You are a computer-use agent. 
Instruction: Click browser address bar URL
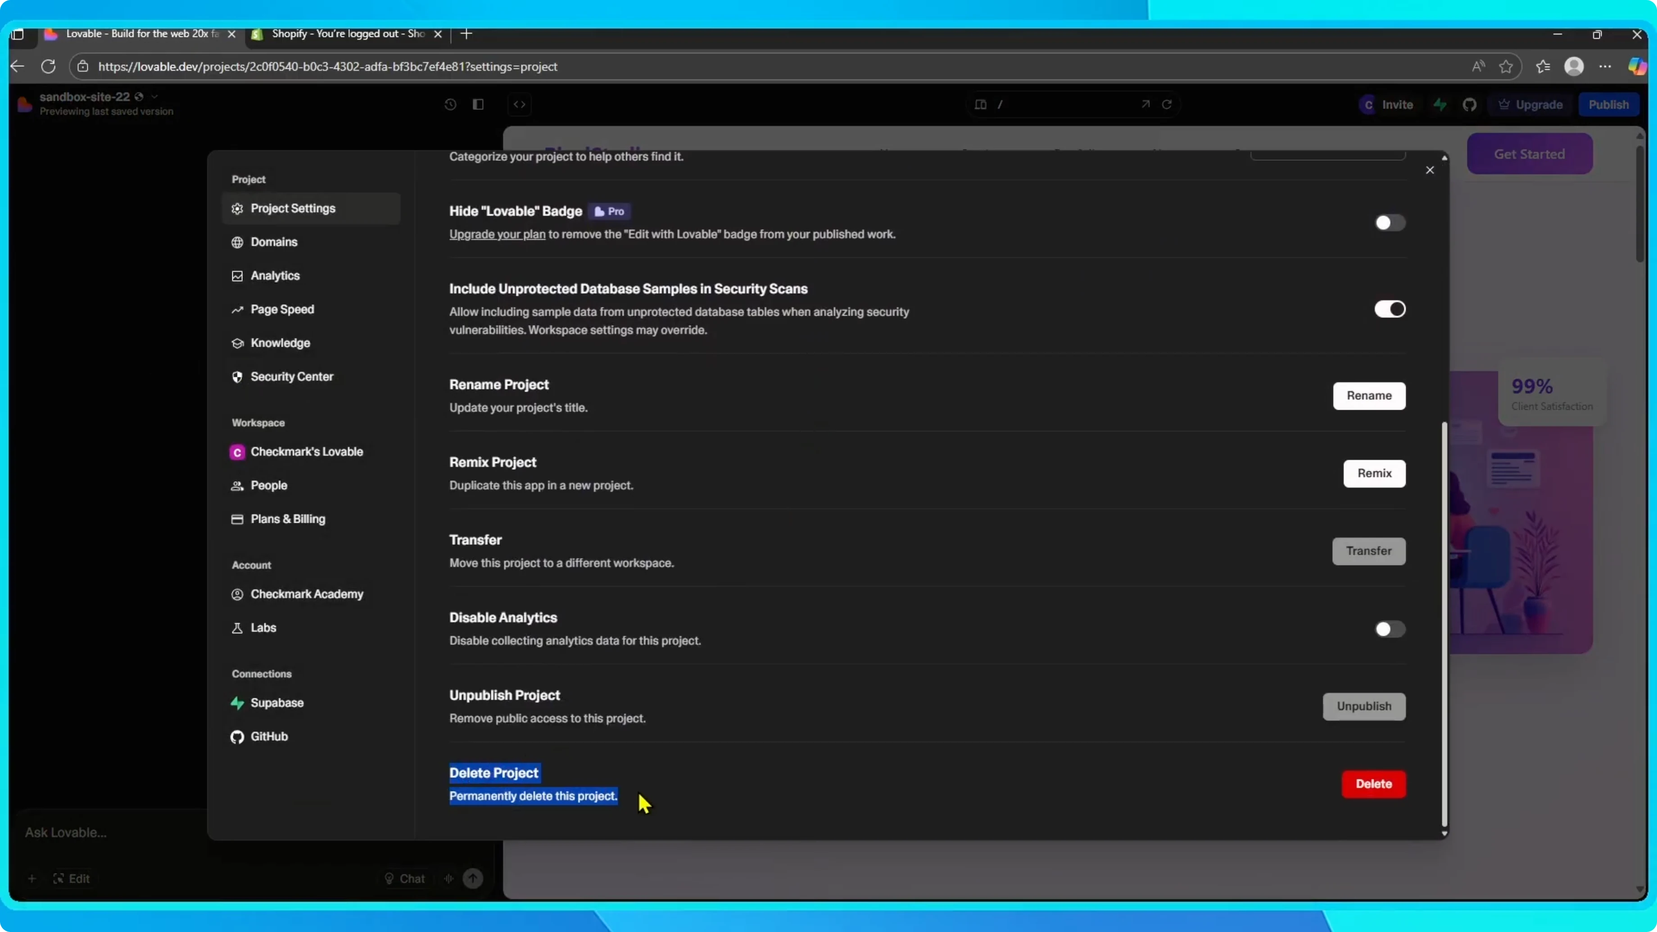coord(327,66)
